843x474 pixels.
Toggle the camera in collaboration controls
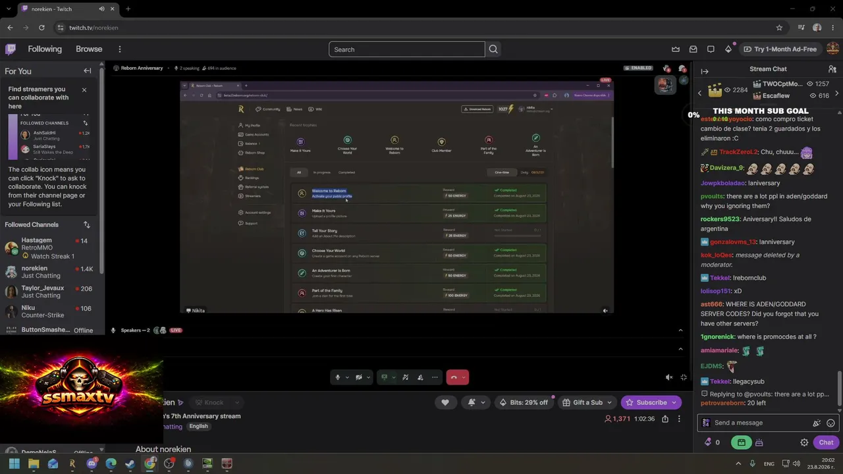point(359,377)
